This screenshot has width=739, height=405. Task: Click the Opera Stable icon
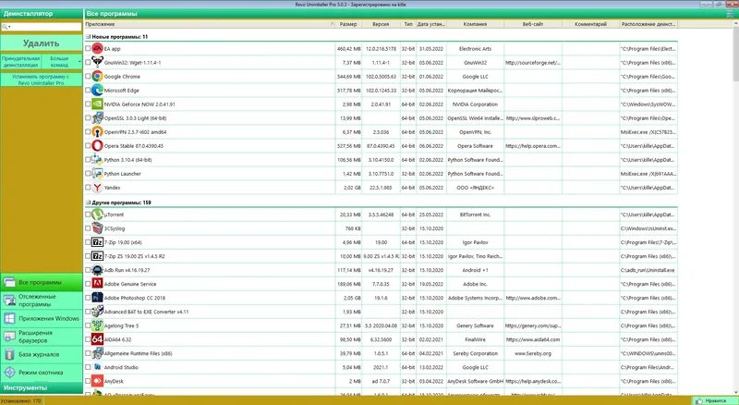pos(97,146)
